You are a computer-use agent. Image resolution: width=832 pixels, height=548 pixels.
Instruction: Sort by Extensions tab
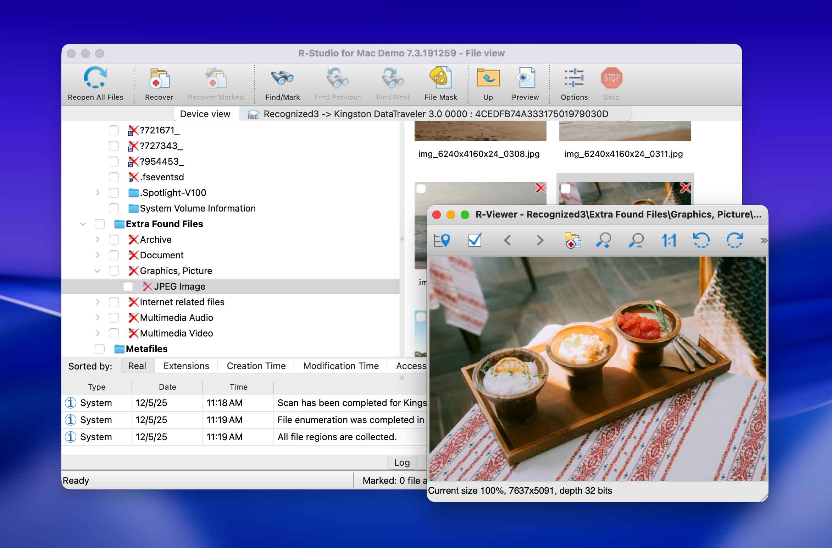186,366
